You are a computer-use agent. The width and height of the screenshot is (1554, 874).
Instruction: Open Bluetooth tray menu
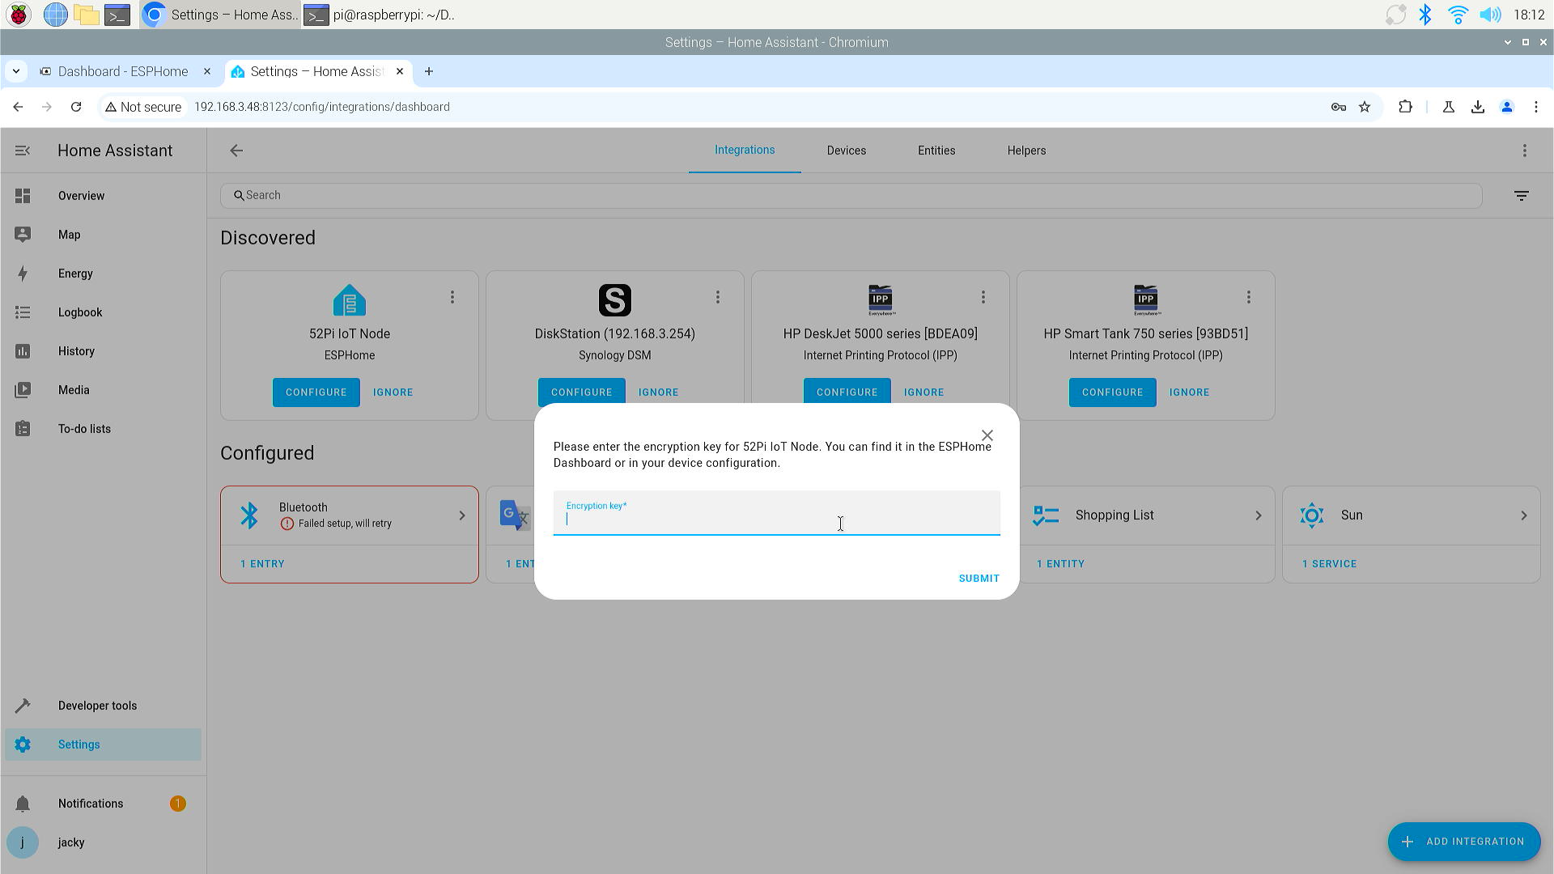click(x=1425, y=15)
